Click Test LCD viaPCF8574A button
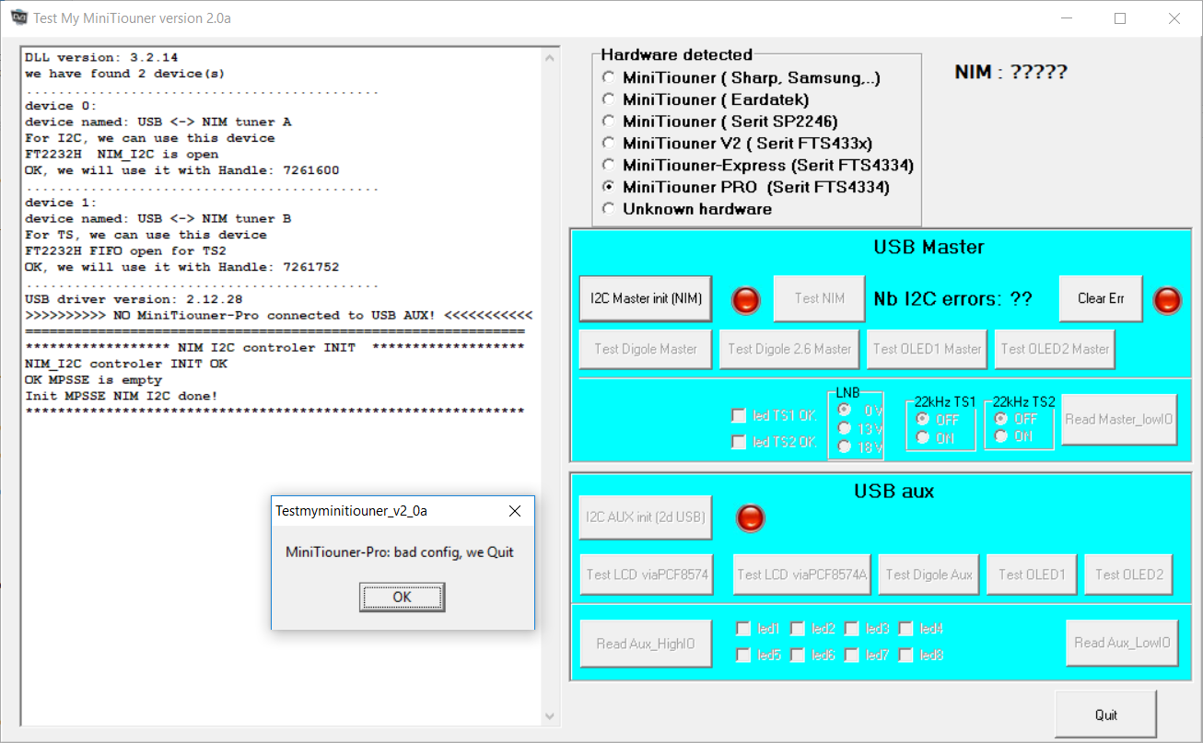 click(803, 575)
